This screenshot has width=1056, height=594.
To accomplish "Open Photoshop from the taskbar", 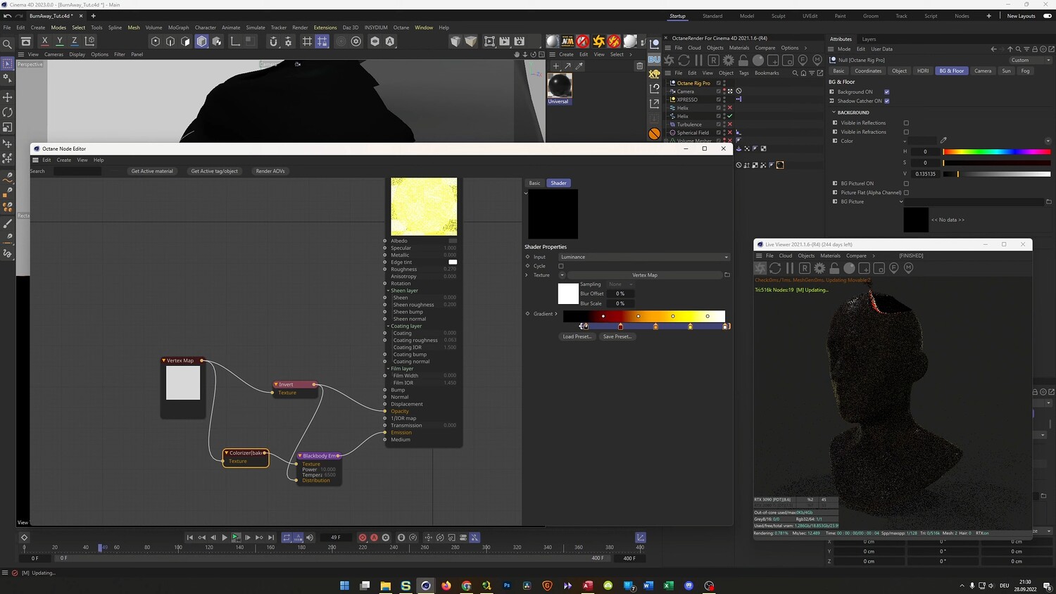I will pyautogui.click(x=507, y=586).
